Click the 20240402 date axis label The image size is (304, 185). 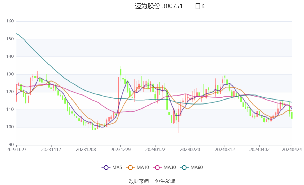tap(260, 150)
